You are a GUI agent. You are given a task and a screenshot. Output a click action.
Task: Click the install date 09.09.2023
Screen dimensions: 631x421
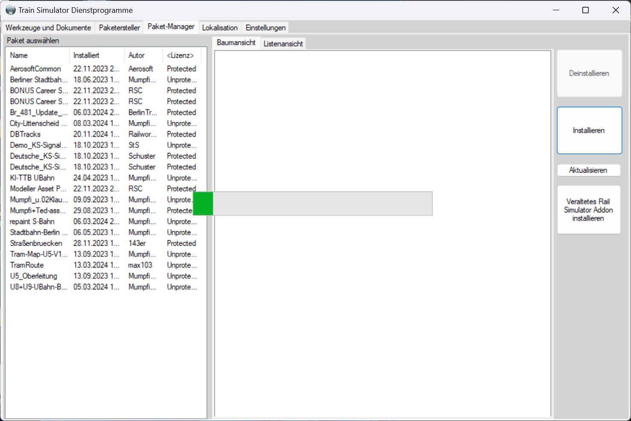tap(96, 200)
